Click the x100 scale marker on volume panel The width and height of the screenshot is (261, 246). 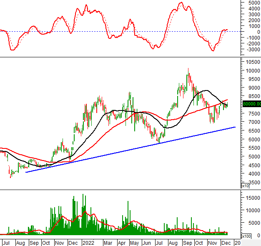click(x=248, y=236)
